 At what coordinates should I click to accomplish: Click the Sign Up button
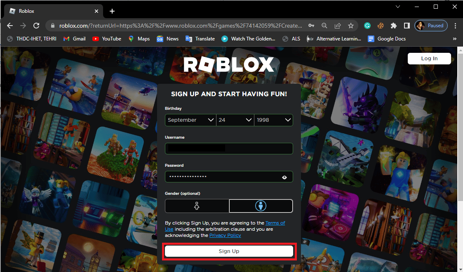click(x=229, y=251)
